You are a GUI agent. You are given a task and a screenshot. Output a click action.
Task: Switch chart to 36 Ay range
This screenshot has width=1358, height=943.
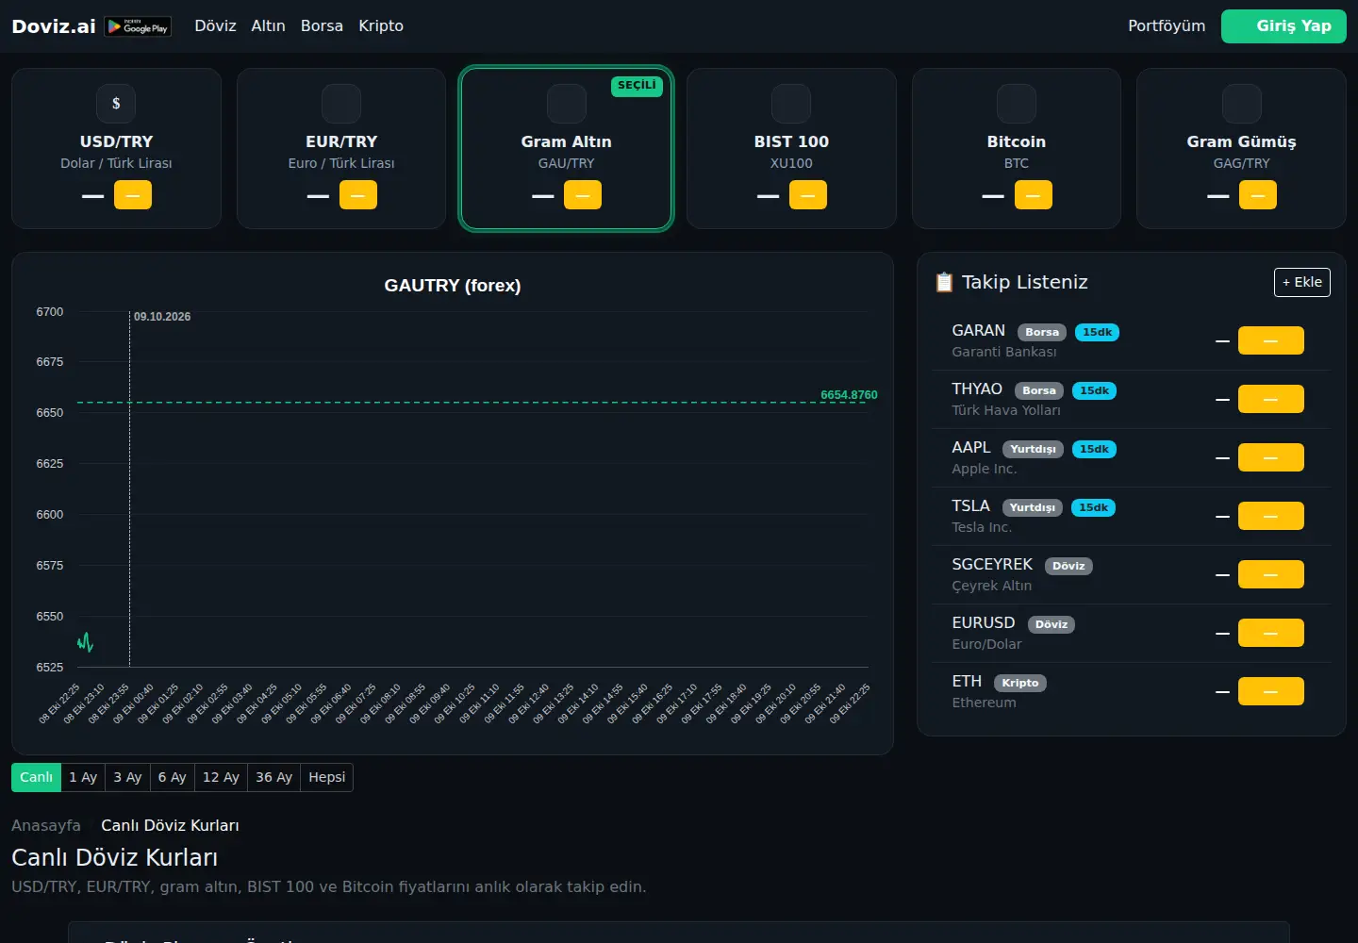point(273,777)
